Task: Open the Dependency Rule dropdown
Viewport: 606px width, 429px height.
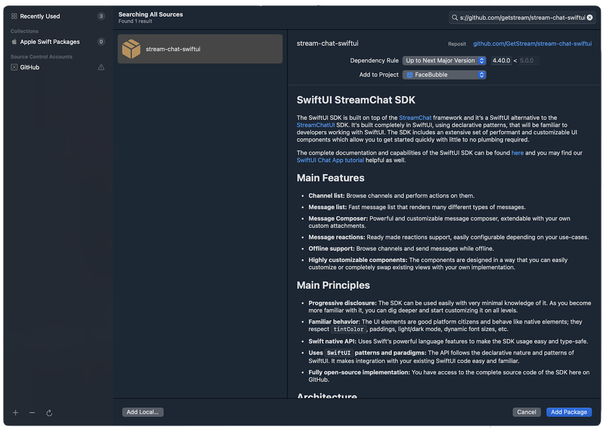Action: 444,61
